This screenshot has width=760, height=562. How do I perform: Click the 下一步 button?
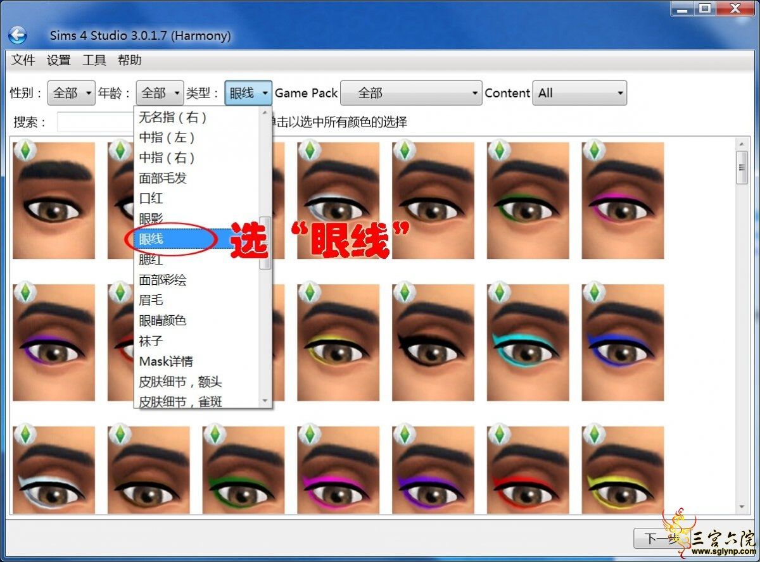click(x=662, y=538)
